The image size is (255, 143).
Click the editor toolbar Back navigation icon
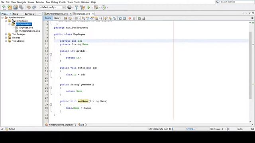click(70, 18)
